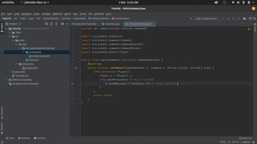Open the jetbrains-idea-ce app menu
Viewport: 257px width, 144px height.
[35, 2]
